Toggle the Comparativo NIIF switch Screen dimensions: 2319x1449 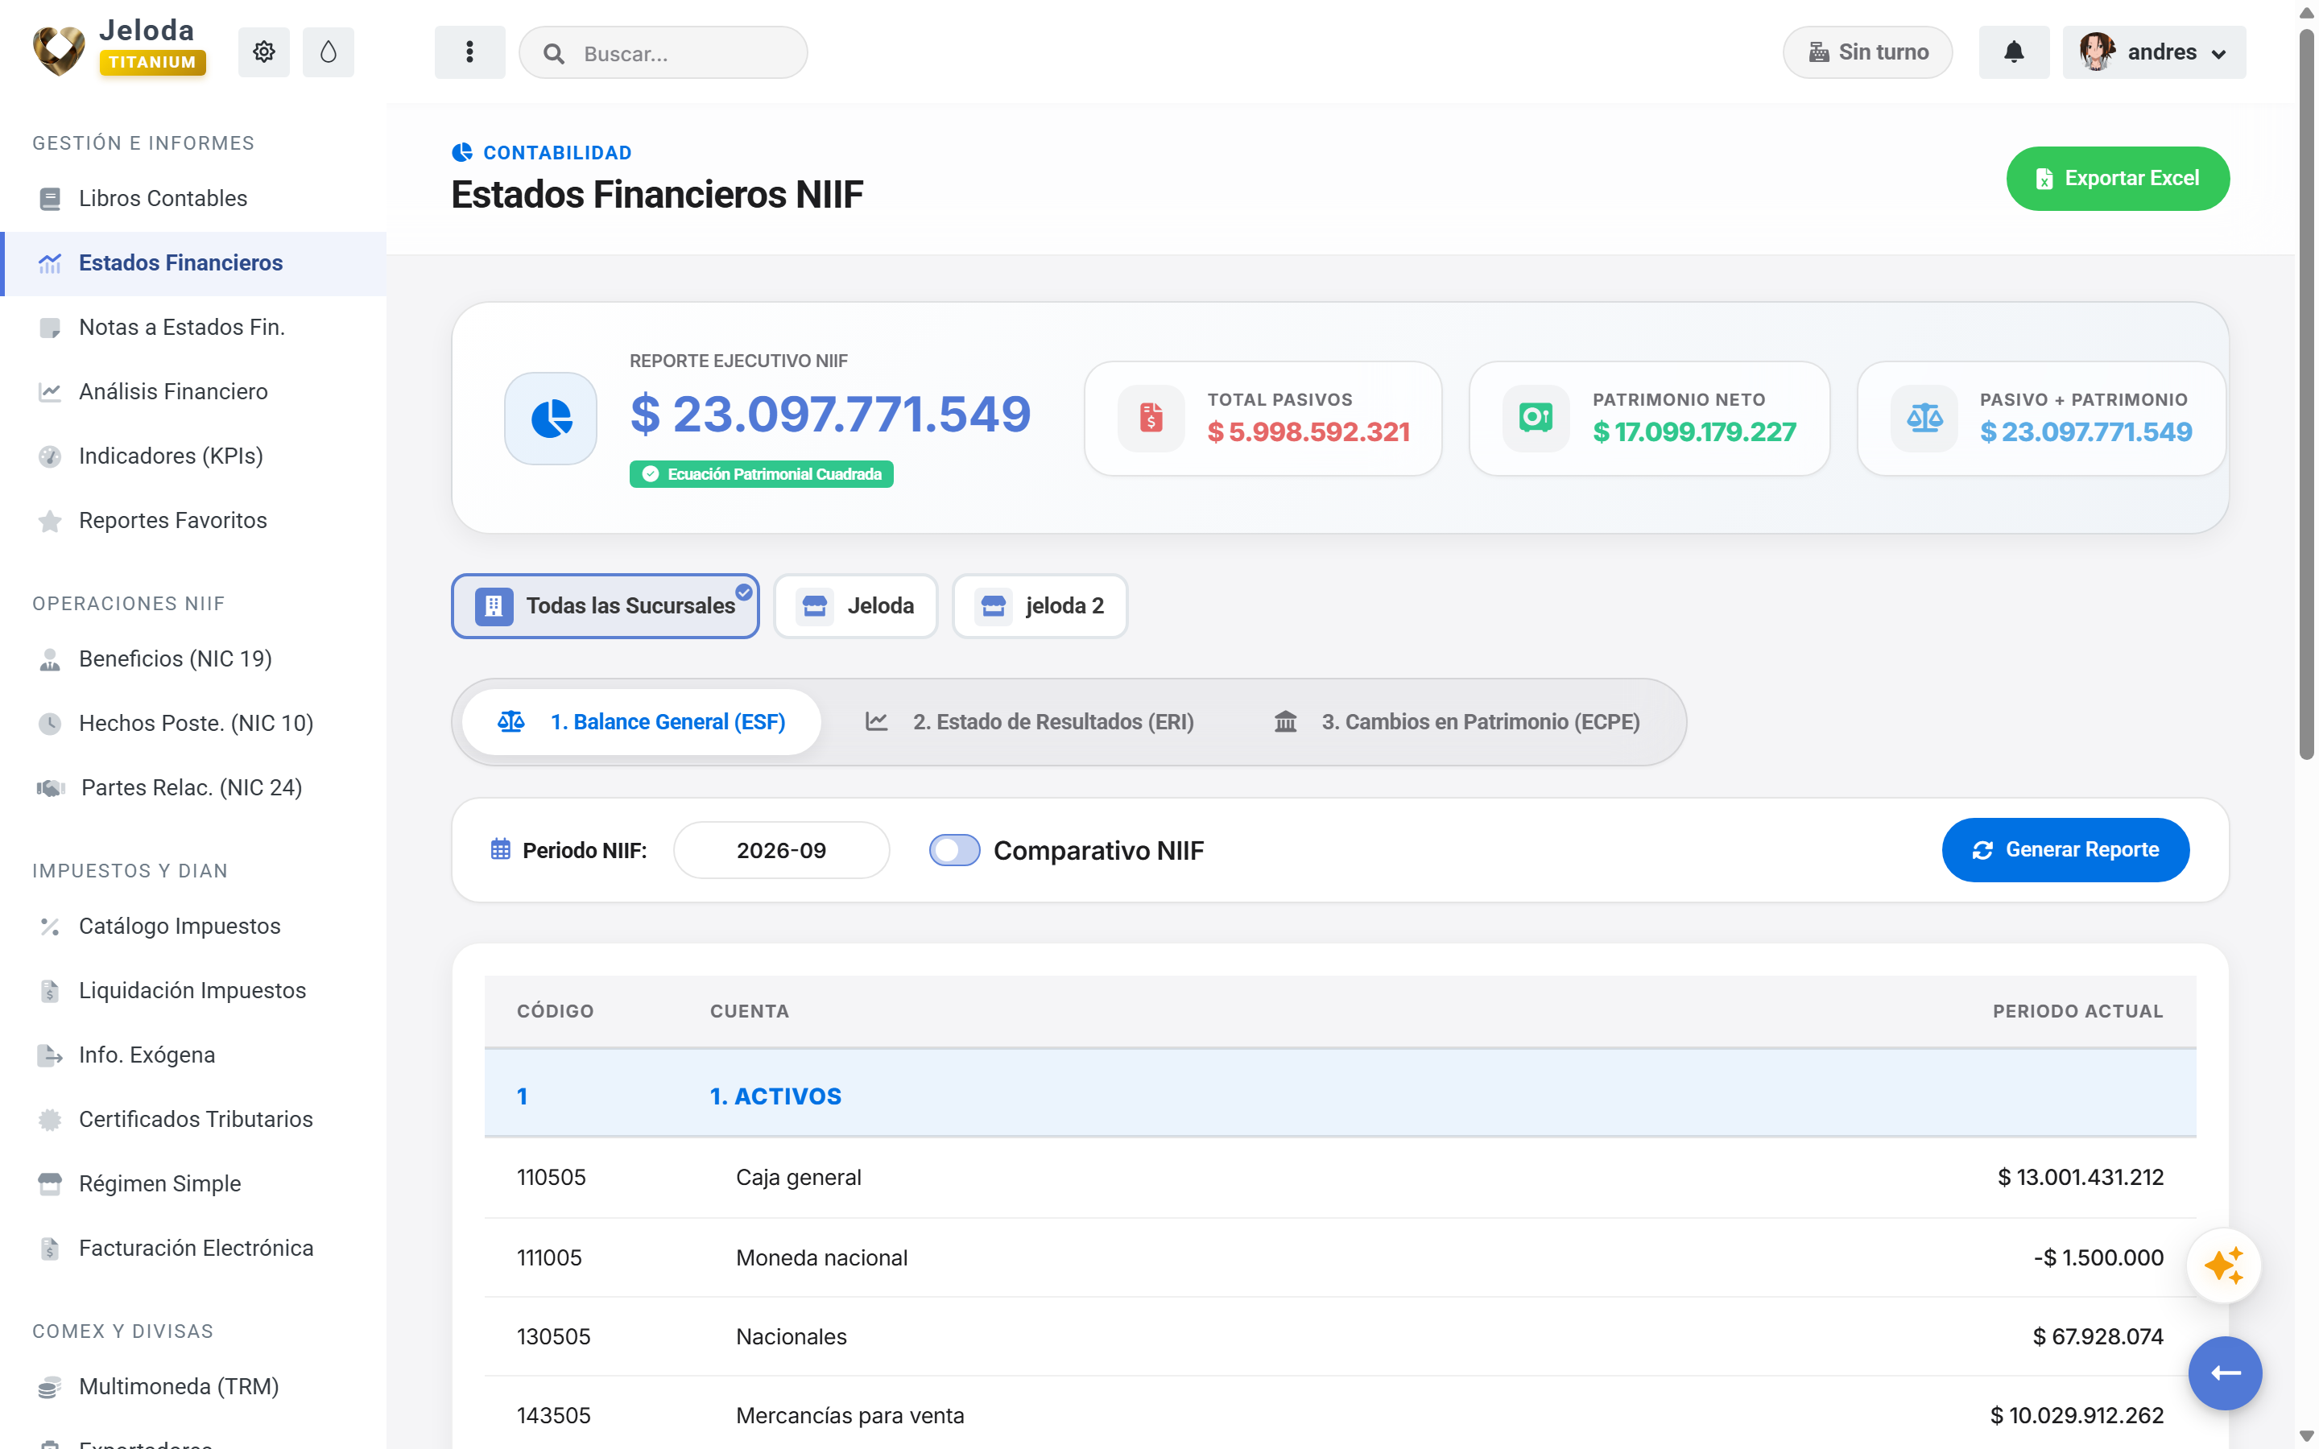(954, 850)
